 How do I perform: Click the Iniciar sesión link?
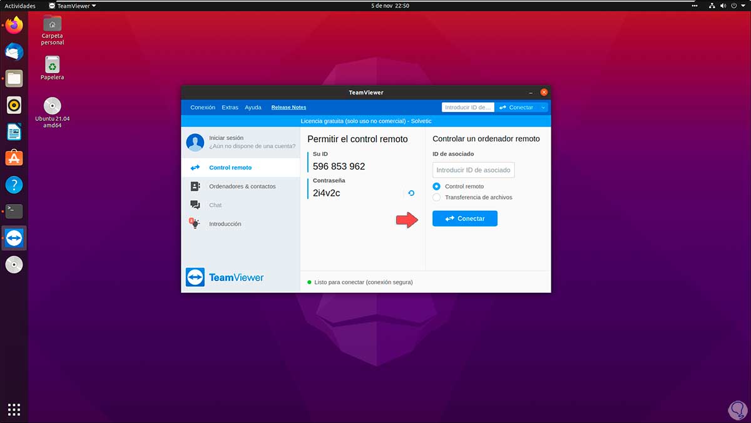[x=227, y=138]
